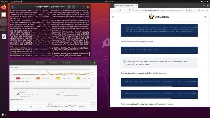The image size is (210, 118).
Task: Click the volume icon in the top bar
Action: click(202, 2)
